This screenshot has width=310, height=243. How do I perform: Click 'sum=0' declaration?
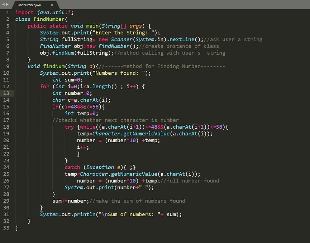click(72, 80)
